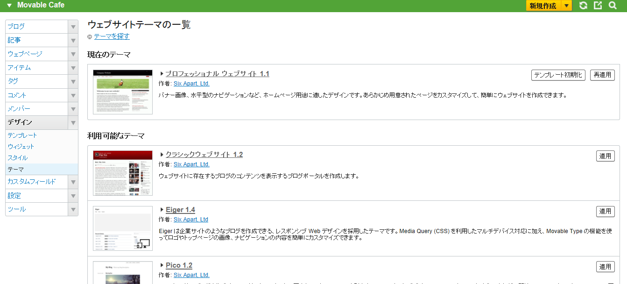Screen dimensions: 627x284
Task: Open the コメント sidebar menu
Action: pos(36,95)
